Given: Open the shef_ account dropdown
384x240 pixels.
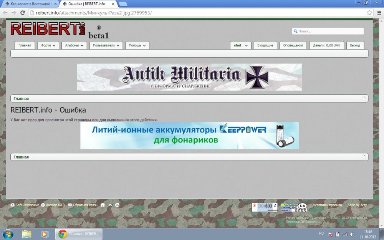Looking at the screenshot, I should pyautogui.click(x=240, y=45).
